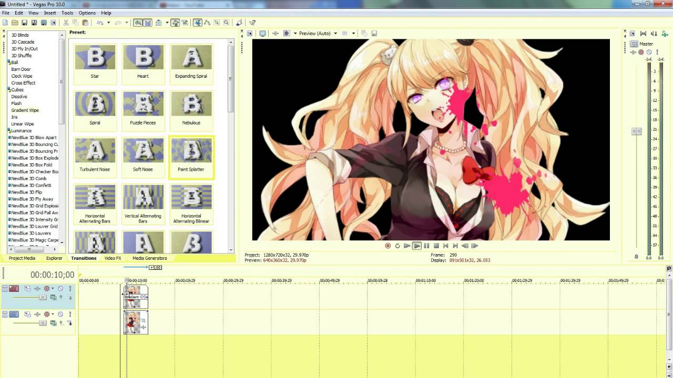This screenshot has height=378, width=673.
Task: Select the Envelope Edit tool
Action: click(207, 23)
